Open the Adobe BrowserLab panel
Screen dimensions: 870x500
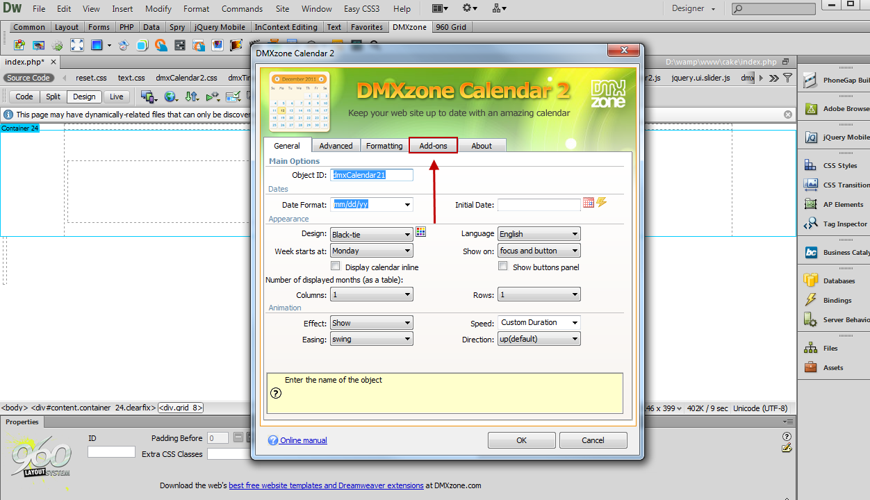pos(837,108)
